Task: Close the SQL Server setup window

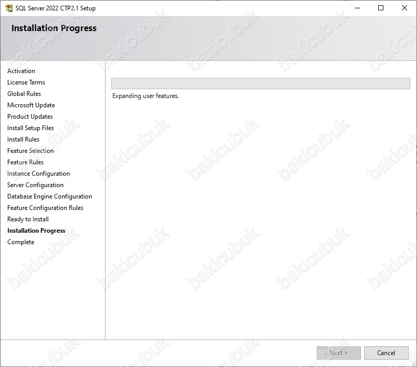Action: (x=405, y=8)
